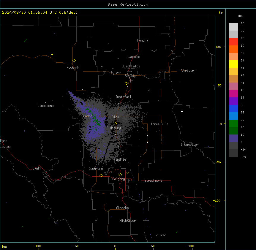Click the Olds city label
This screenshot has width=256, height=250.
click(115, 117)
